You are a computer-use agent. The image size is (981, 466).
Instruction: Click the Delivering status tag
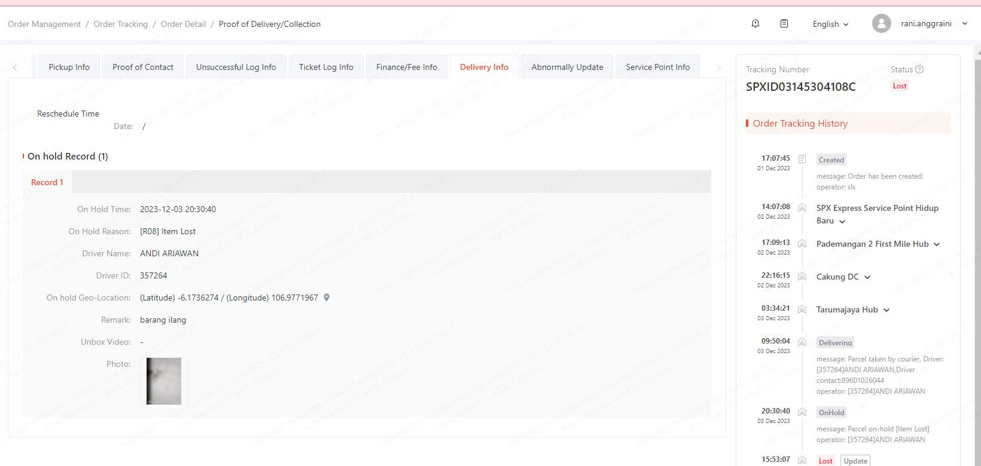pos(836,343)
